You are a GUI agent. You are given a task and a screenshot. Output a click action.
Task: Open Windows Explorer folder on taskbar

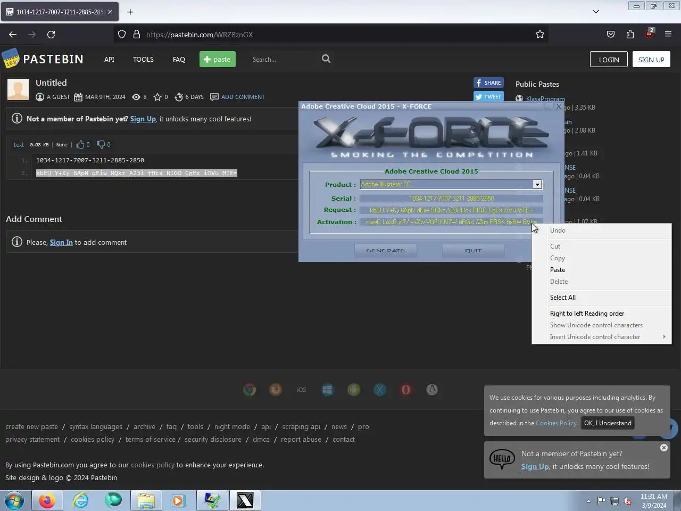146,501
